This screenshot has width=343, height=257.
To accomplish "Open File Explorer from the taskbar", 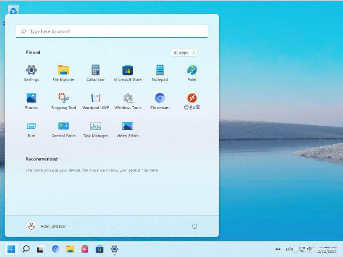I will pos(70,249).
